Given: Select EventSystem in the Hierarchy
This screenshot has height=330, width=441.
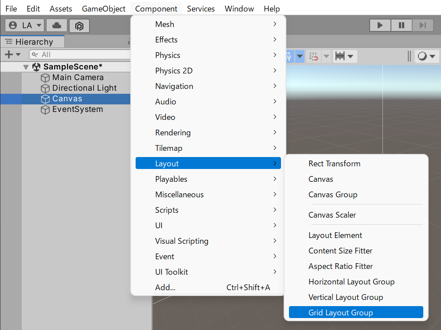Looking at the screenshot, I should [77, 109].
